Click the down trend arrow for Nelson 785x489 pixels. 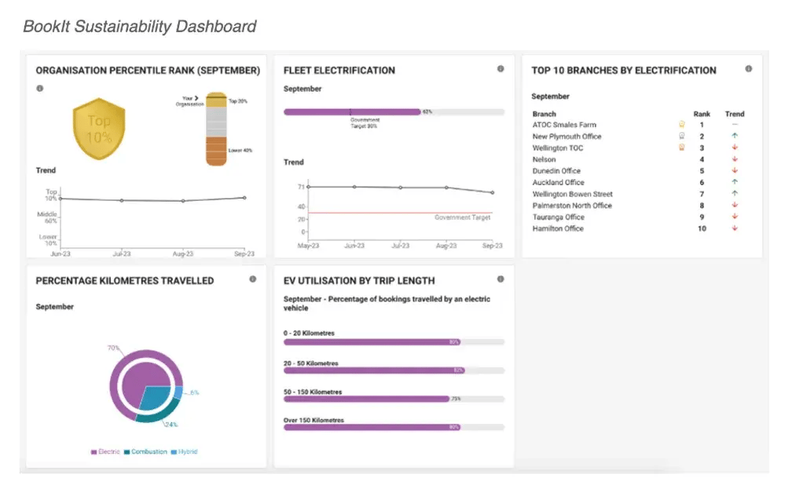pos(735,159)
